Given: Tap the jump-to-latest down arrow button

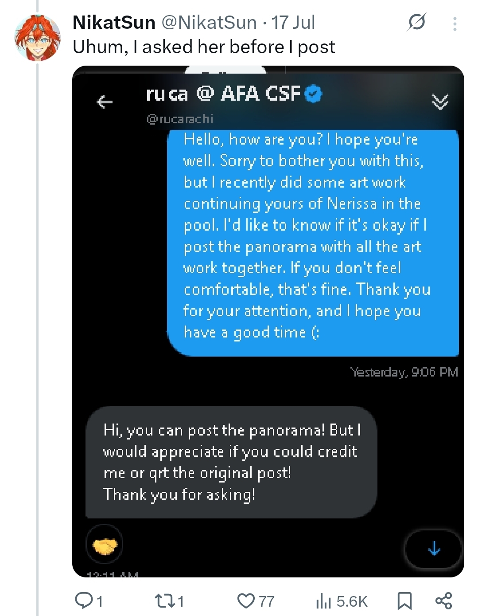Looking at the screenshot, I should coord(434,549).
